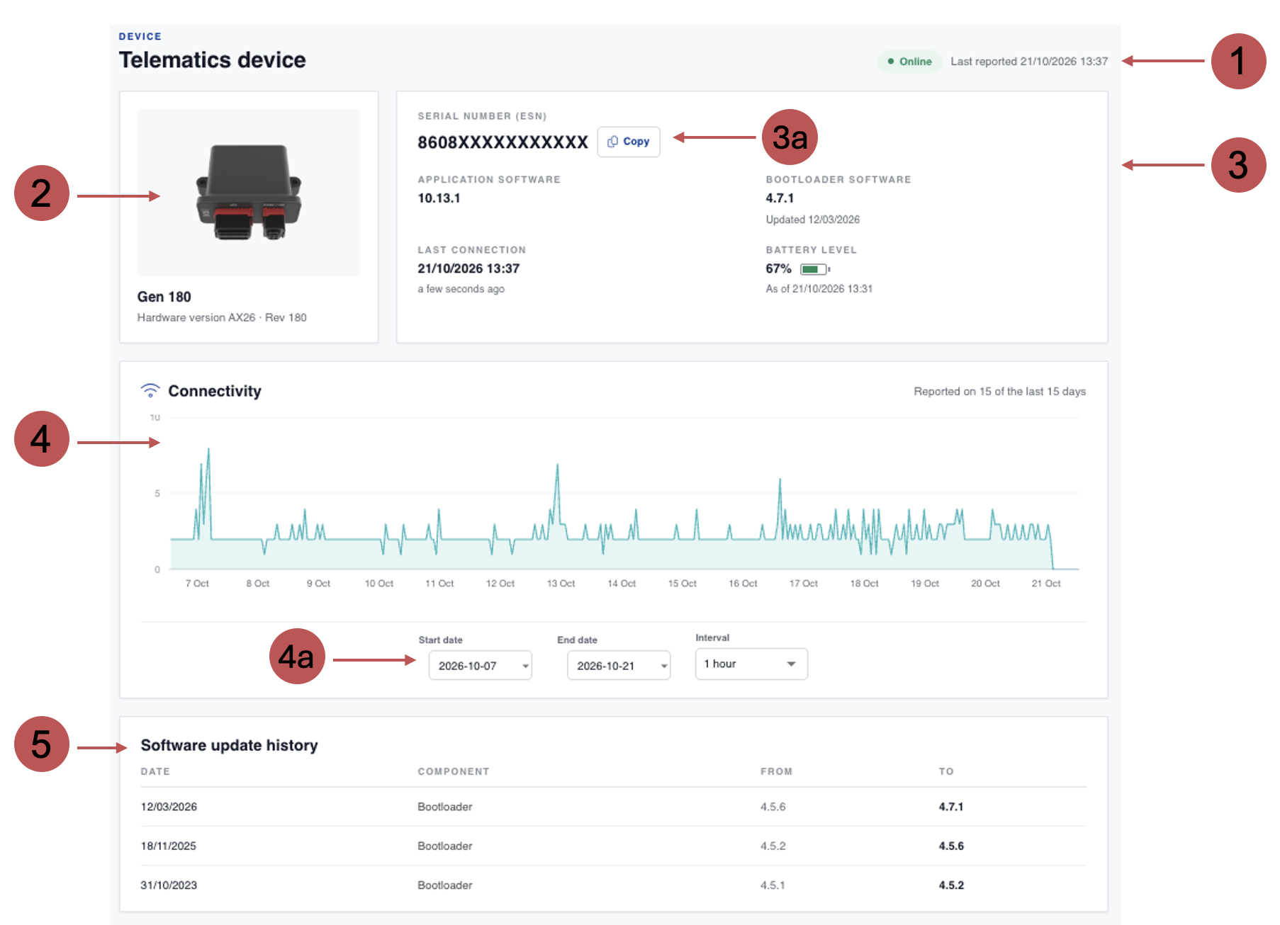The height and width of the screenshot is (925, 1280).
Task: Click the 'Software update history' heading
Action: point(229,745)
